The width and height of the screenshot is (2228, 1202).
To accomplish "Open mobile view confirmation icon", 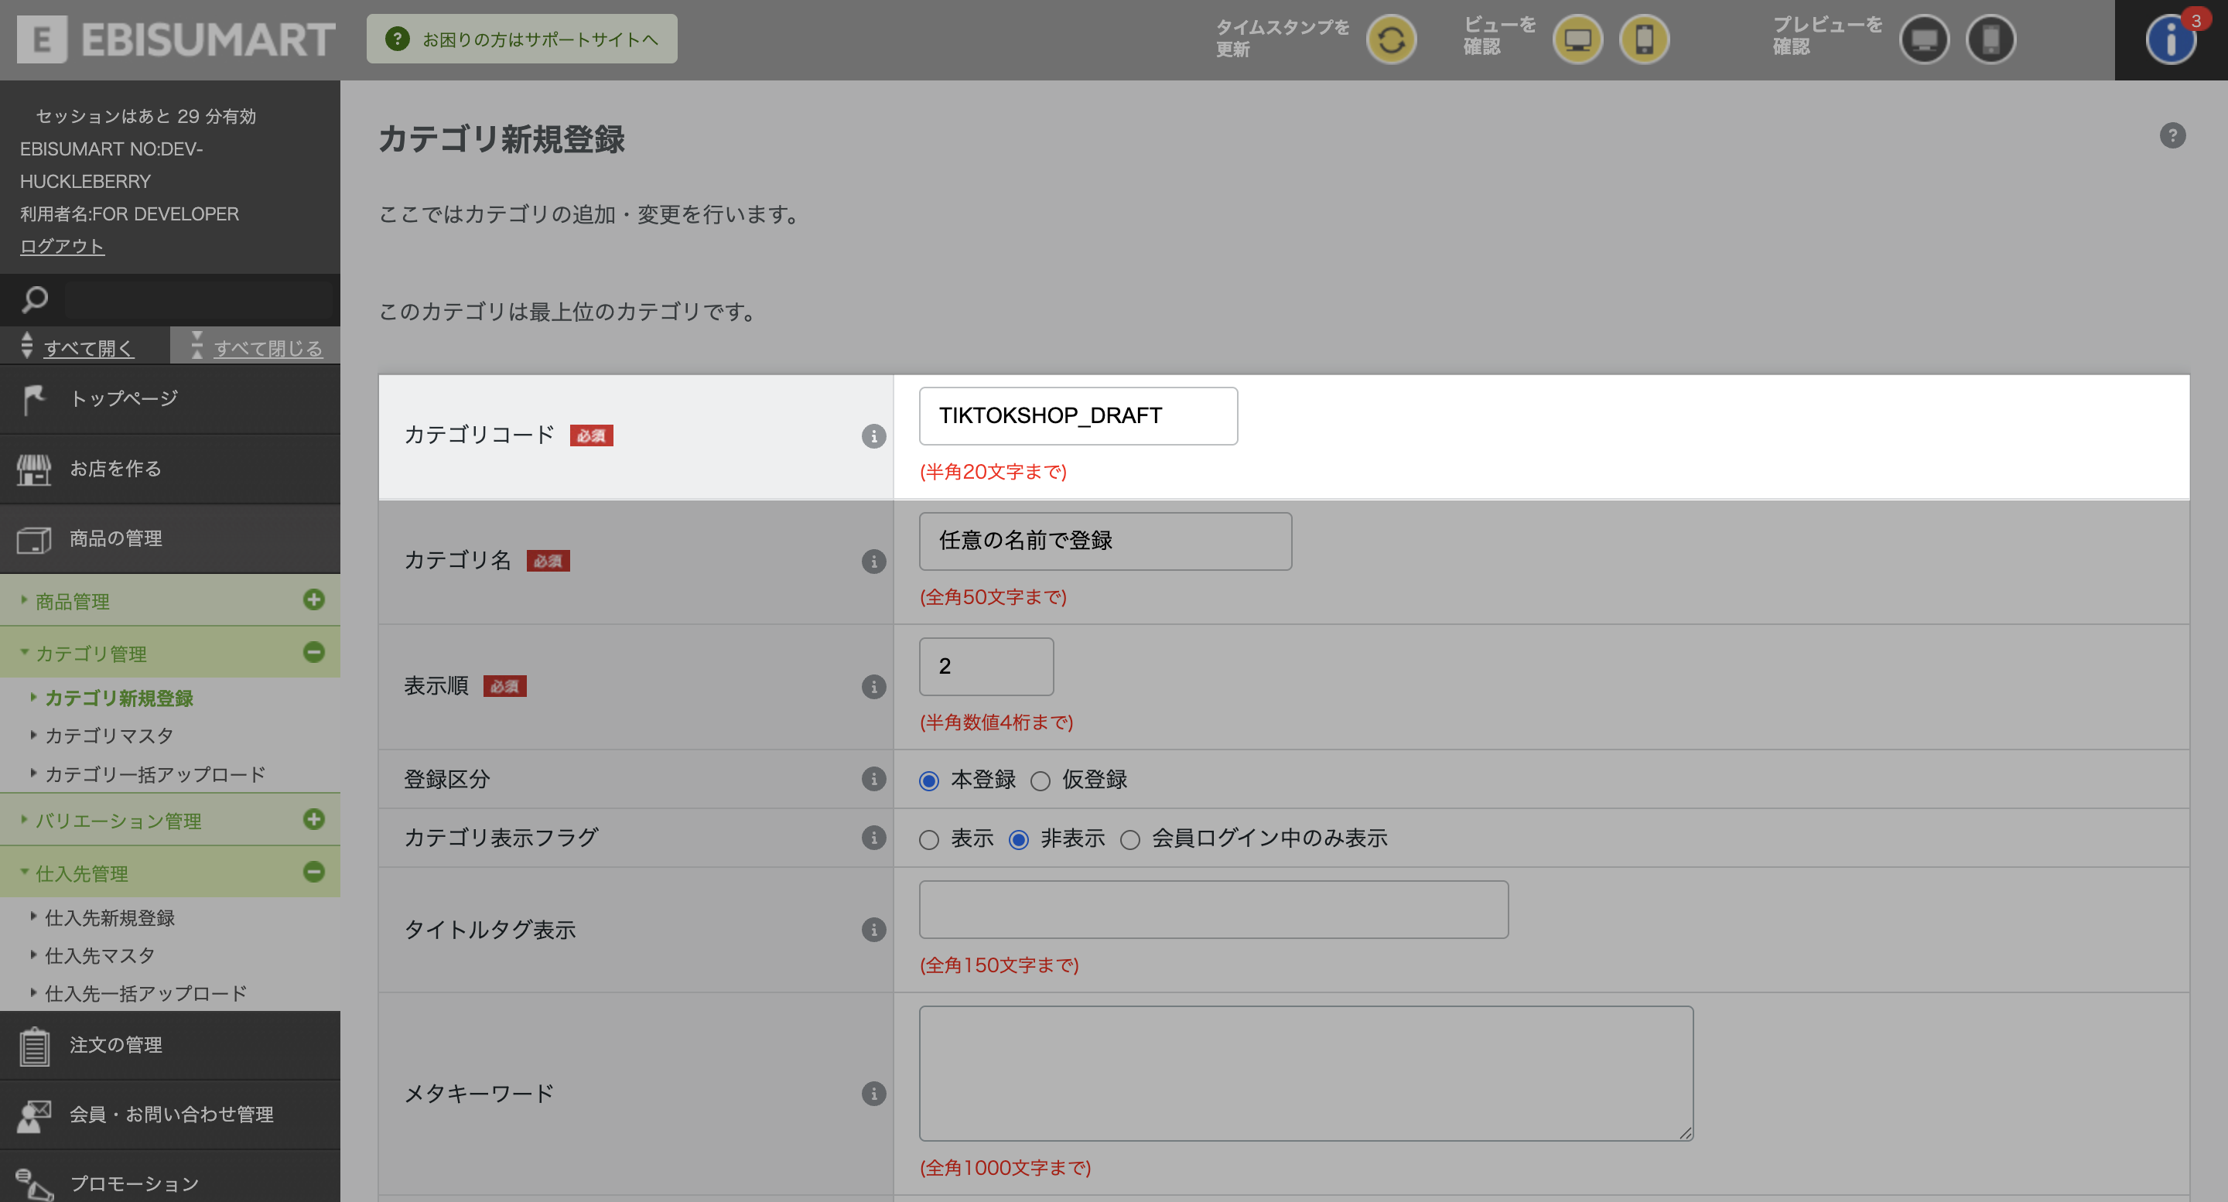I will click(1643, 39).
